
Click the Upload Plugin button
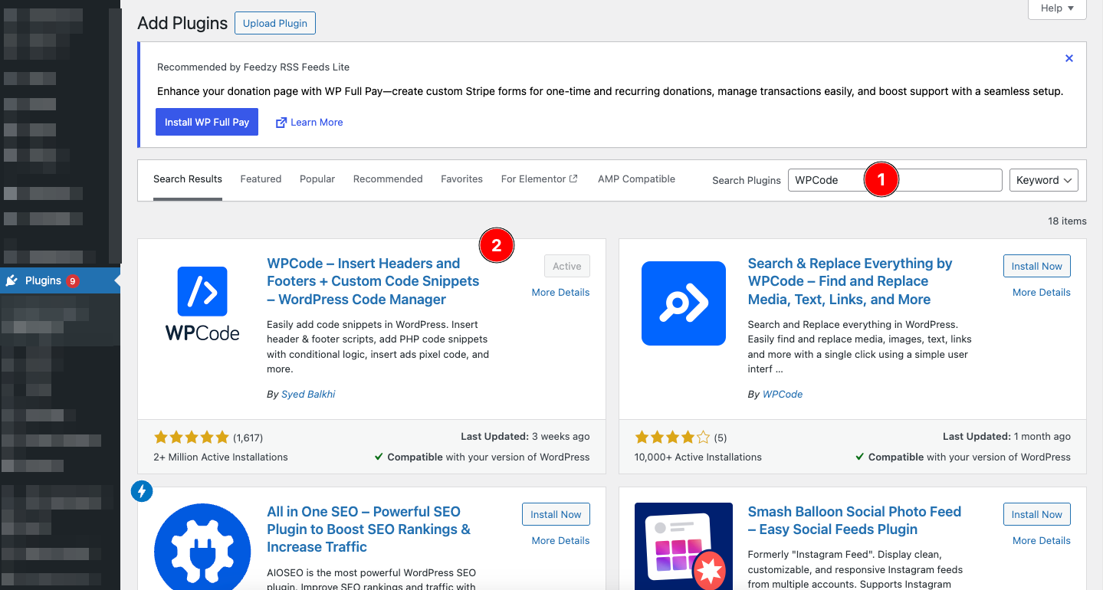pos(275,23)
